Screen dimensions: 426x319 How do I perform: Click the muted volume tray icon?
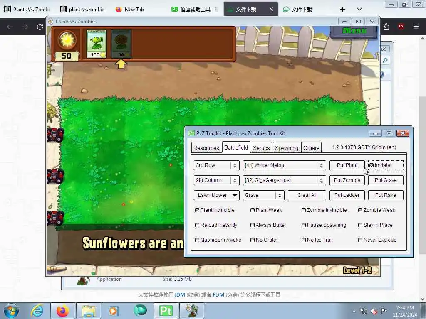pos(374,312)
